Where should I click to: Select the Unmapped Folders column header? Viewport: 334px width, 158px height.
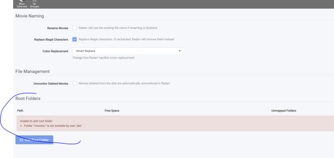click(x=283, y=111)
